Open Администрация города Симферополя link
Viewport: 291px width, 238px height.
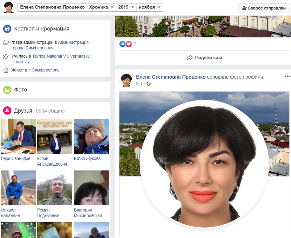[x=50, y=45]
